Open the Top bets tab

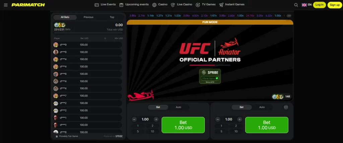(112, 17)
